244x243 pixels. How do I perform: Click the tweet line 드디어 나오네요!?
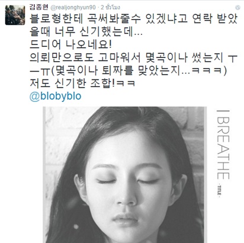(70, 44)
